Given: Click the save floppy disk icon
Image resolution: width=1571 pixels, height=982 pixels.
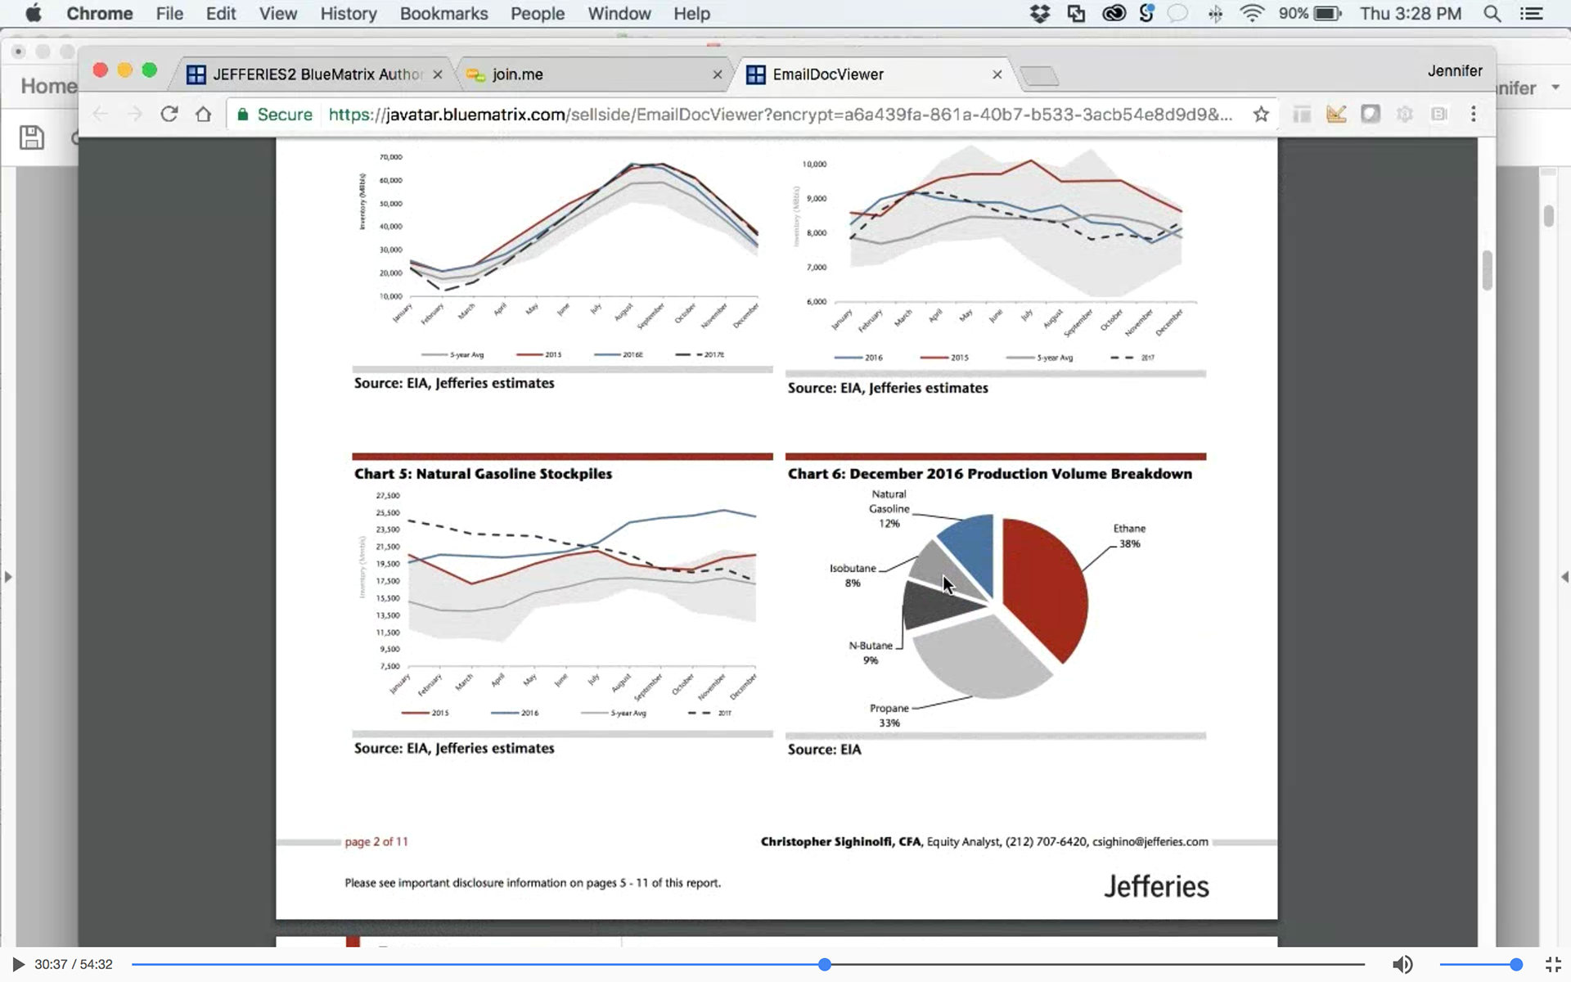Looking at the screenshot, I should (31, 137).
